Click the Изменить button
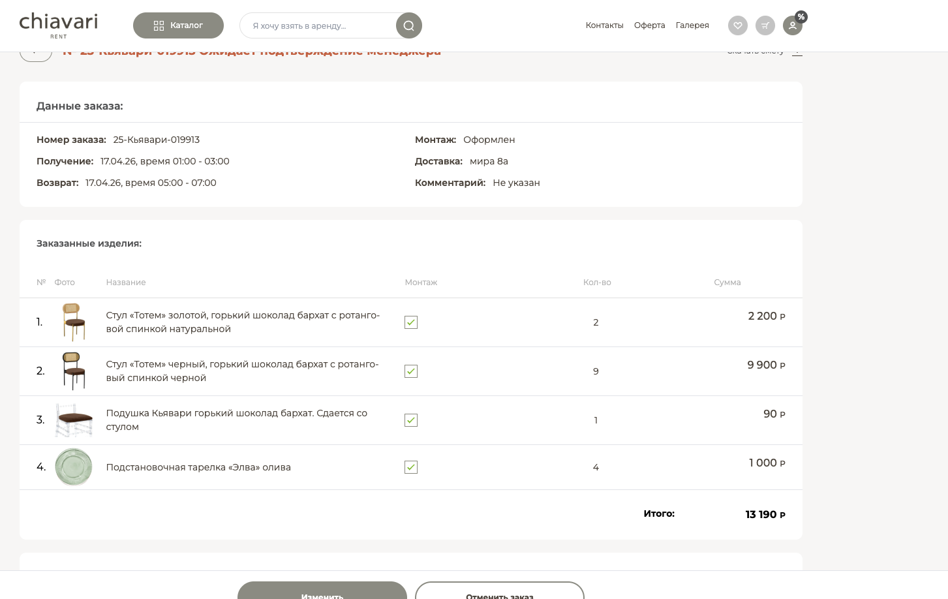This screenshot has height=599, width=948. [322, 591]
